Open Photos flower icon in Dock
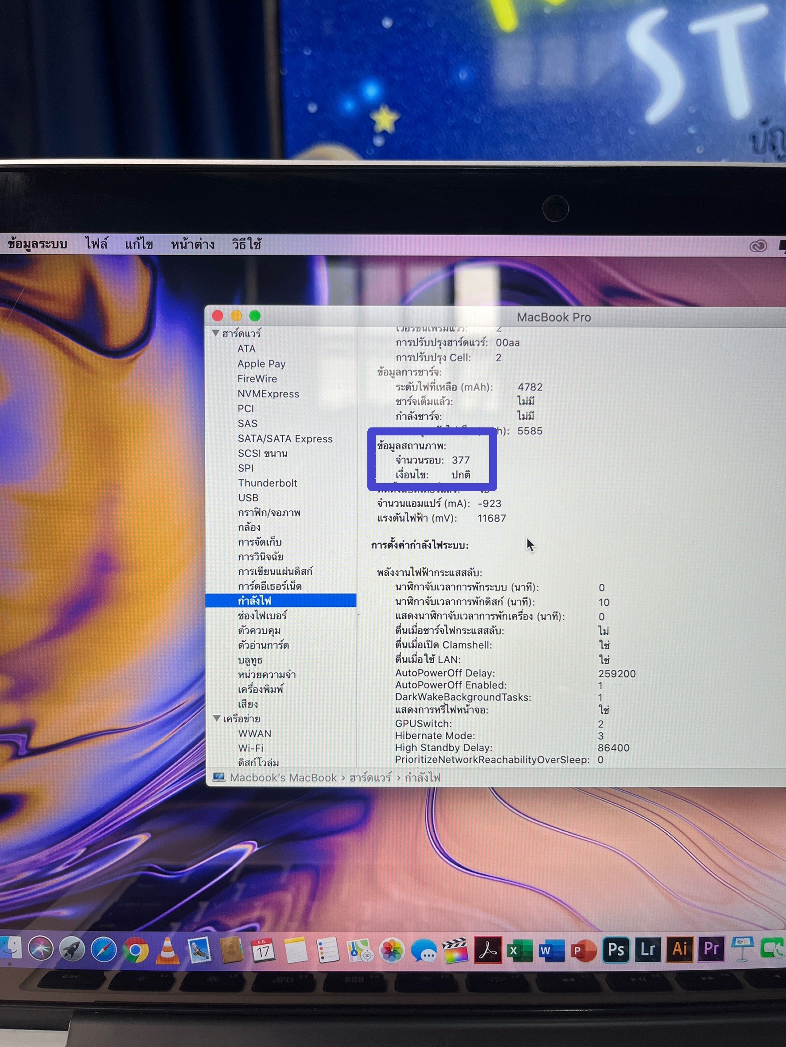This screenshot has width=786, height=1047. [392, 950]
